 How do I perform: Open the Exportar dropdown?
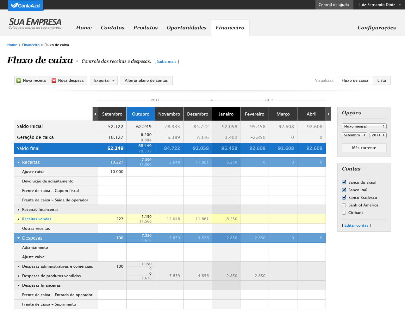click(x=104, y=80)
